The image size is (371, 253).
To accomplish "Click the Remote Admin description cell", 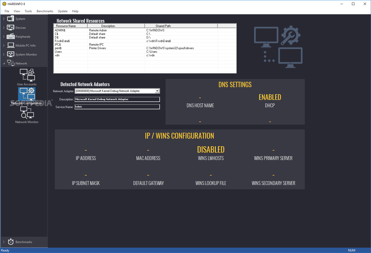I will point(98,30).
